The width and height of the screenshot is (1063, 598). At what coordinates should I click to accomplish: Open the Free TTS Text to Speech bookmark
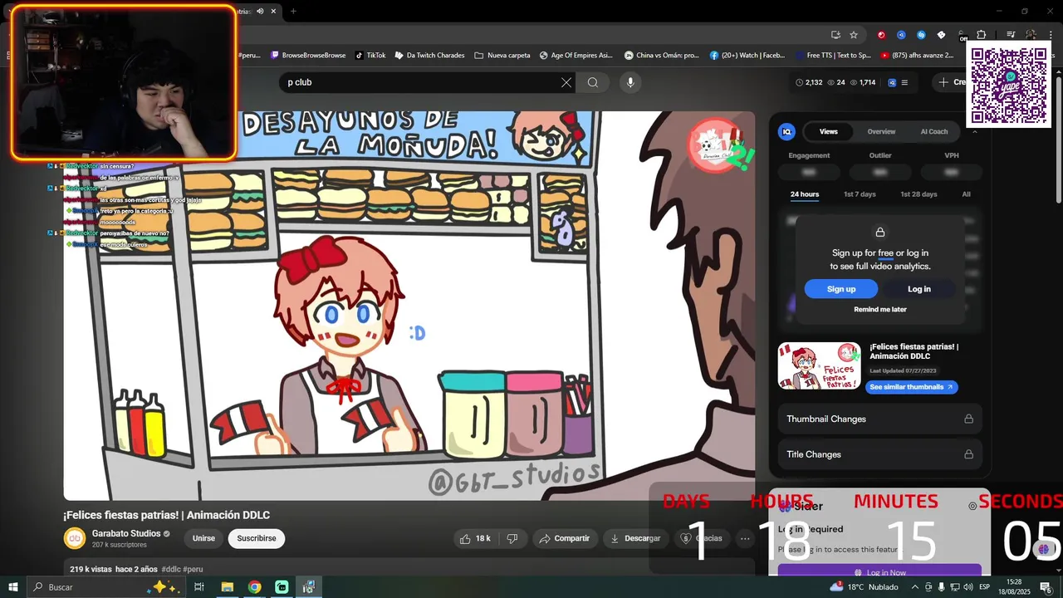pyautogui.click(x=832, y=56)
